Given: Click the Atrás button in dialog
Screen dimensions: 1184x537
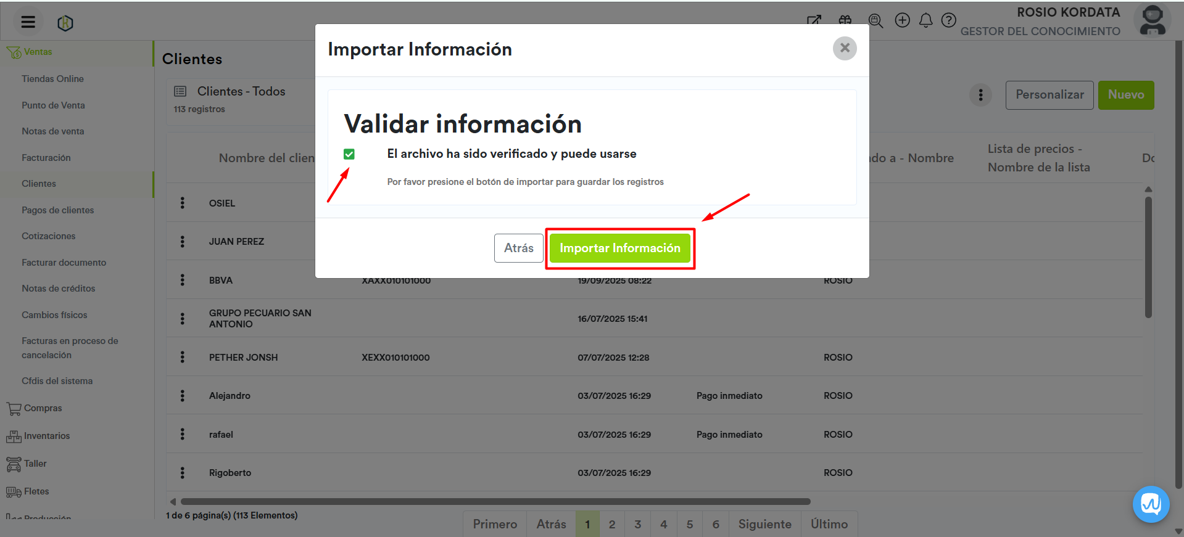Looking at the screenshot, I should click(x=518, y=248).
